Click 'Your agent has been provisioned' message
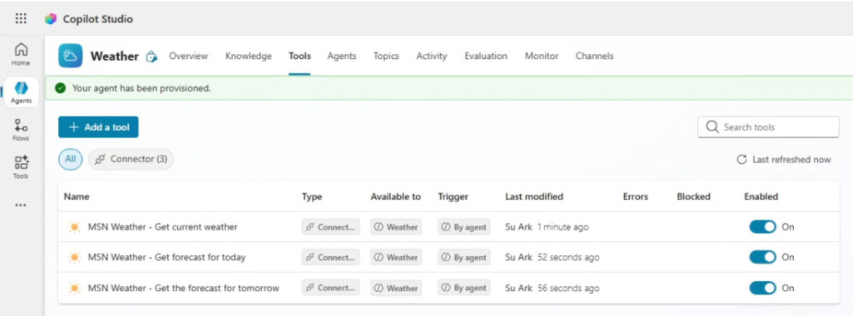The image size is (853, 316). pyautogui.click(x=142, y=88)
